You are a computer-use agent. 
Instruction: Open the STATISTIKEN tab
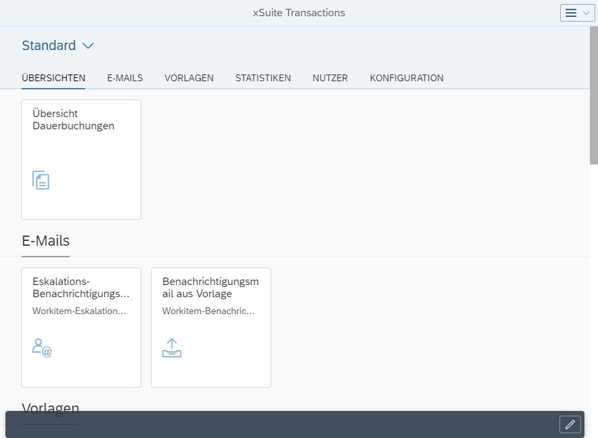pyautogui.click(x=263, y=78)
